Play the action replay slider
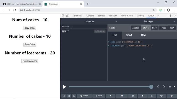 (64, 87)
